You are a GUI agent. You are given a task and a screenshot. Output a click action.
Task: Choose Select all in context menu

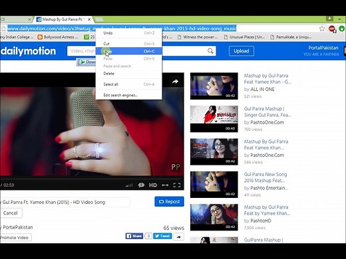(x=129, y=84)
